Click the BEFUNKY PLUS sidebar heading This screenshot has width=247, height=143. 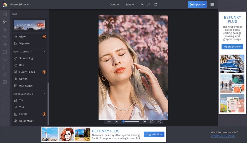click(x=232, y=19)
